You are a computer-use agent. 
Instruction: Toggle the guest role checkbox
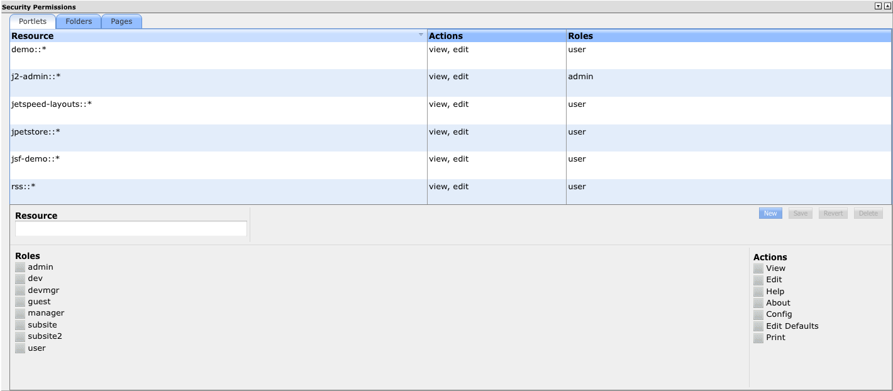click(x=20, y=302)
